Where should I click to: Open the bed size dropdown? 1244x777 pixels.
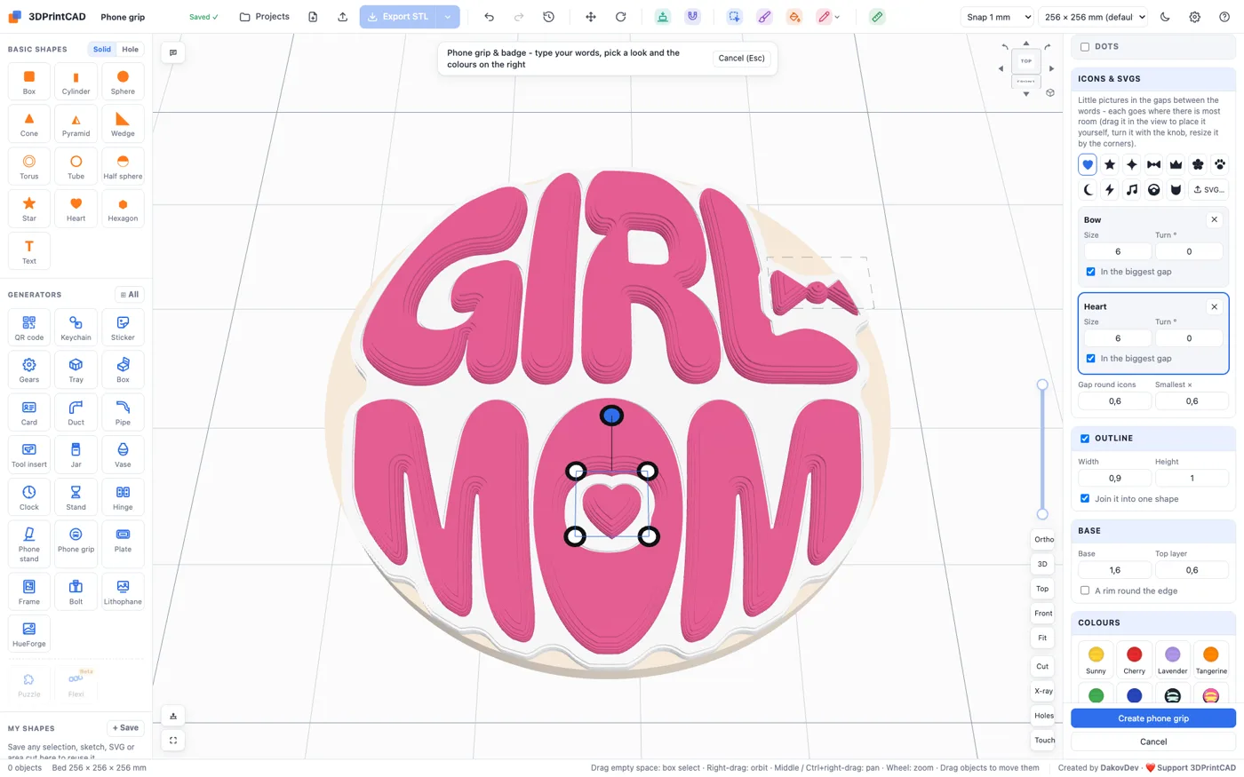[x=1093, y=17]
